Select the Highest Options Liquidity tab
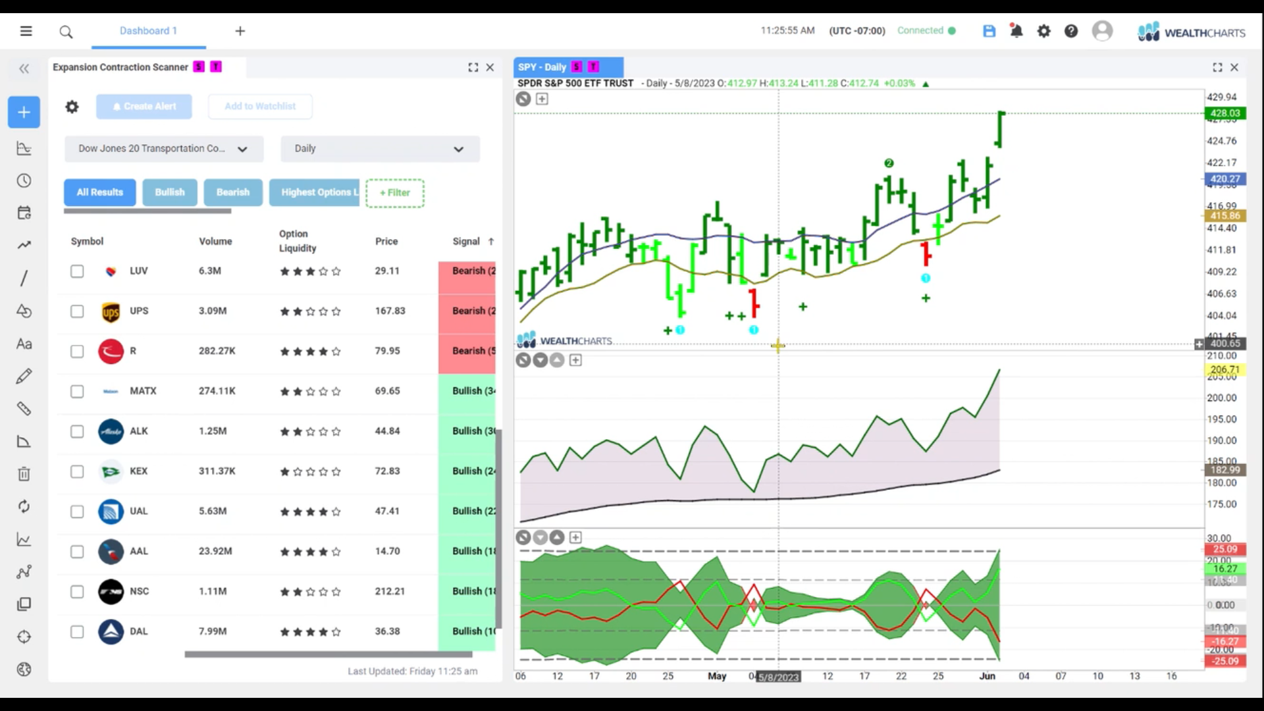This screenshot has height=711, width=1264. tap(315, 192)
